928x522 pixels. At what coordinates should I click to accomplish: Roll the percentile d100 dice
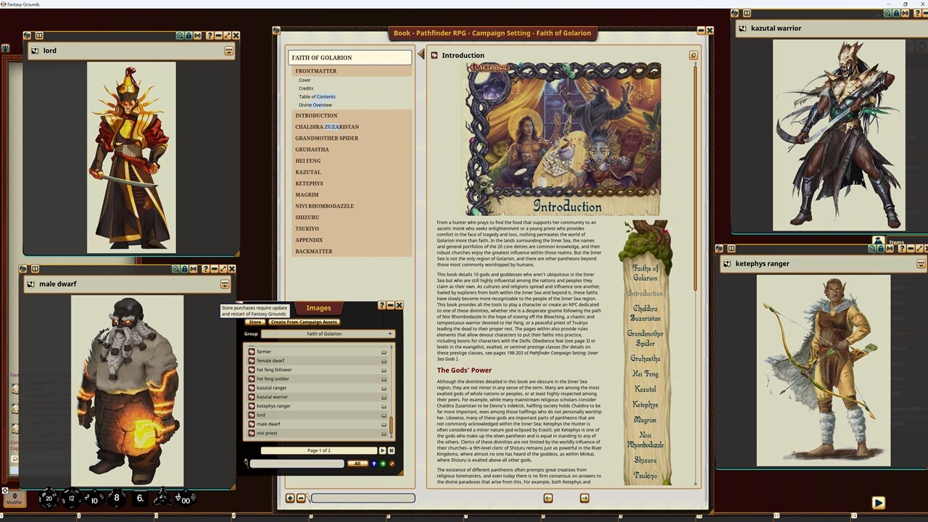186,500
